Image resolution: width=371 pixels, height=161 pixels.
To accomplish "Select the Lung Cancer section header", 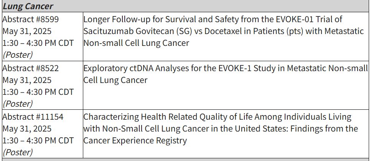I will 28,7.
